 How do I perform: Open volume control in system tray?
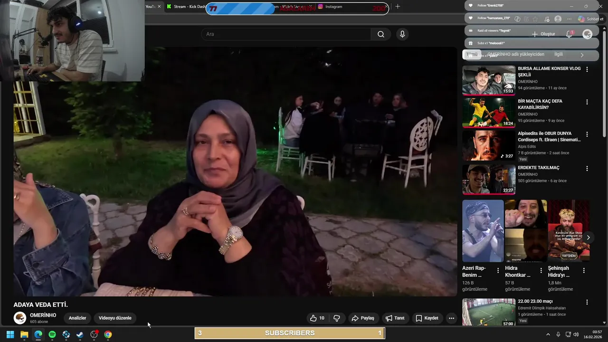[576, 334]
